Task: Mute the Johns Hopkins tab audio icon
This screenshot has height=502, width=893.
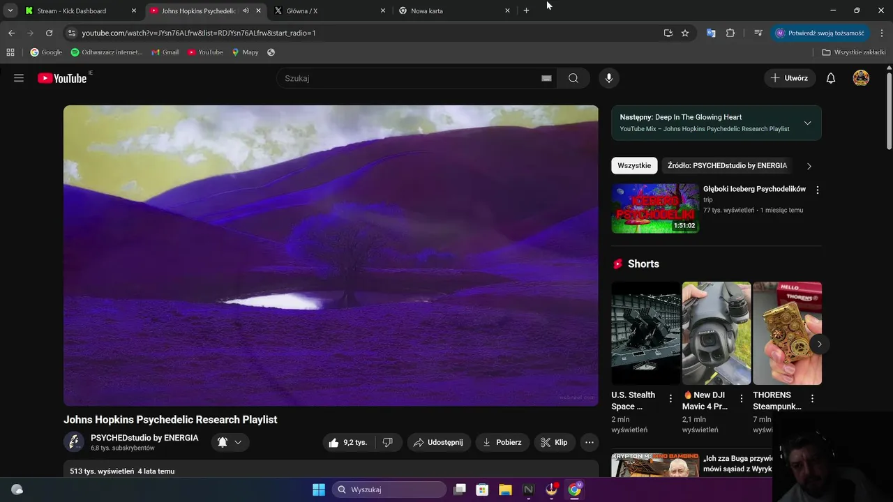Action: tap(246, 10)
